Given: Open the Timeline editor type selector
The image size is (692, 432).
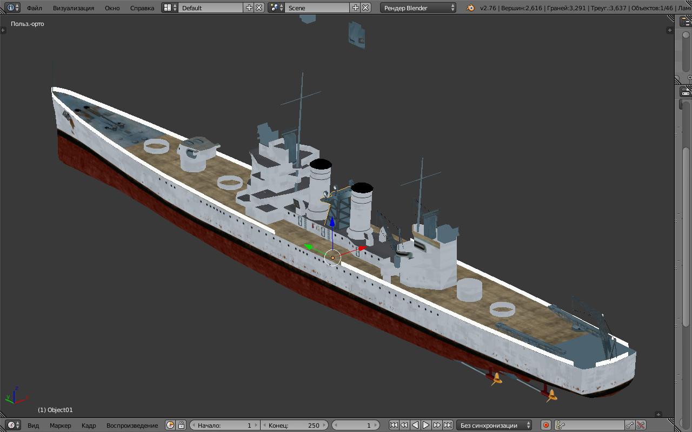Looking at the screenshot, I should point(14,425).
